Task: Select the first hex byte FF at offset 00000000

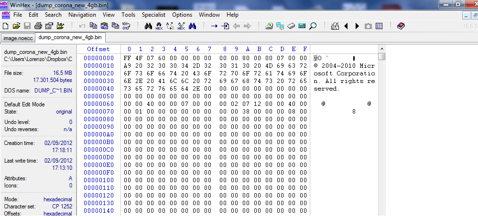Action: 127,58
